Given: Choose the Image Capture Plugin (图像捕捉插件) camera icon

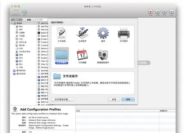Looking at the screenshot, I should [103, 55].
